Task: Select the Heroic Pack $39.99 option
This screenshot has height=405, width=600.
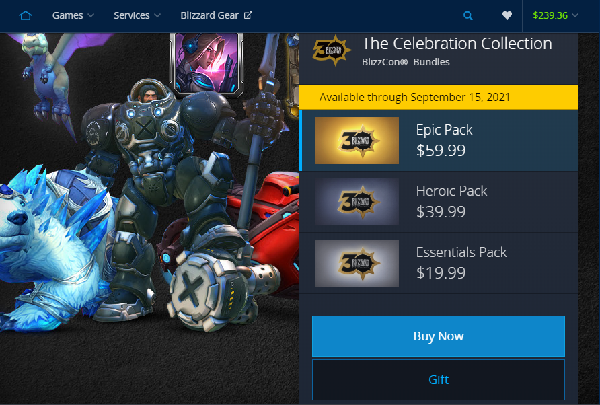Action: tap(439, 202)
